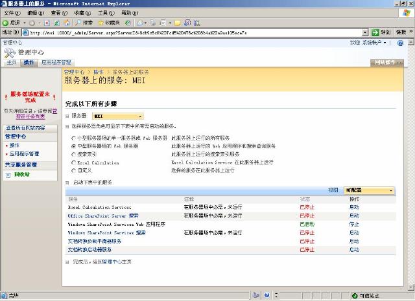The height and width of the screenshot is (301, 415).
Task: Click the green Go (转到) arrow button
Action: point(375,32)
